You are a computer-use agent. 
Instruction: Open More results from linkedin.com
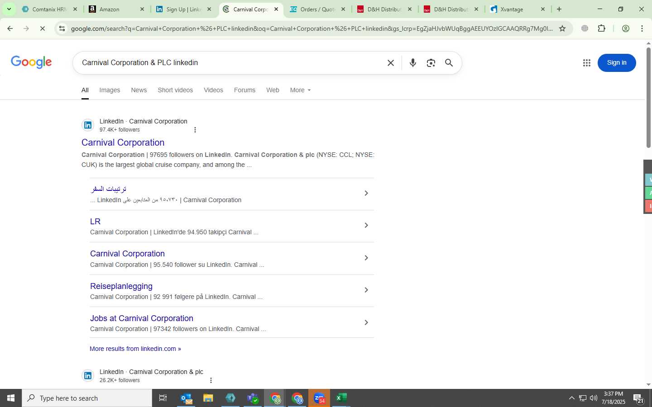(135, 349)
